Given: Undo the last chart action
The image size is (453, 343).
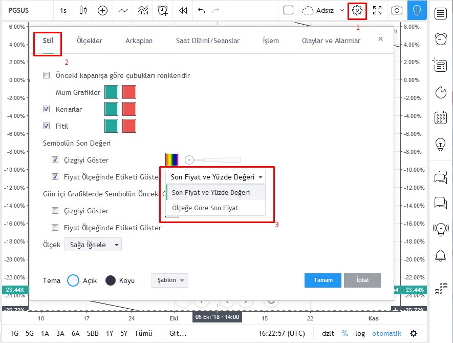Looking at the screenshot, I should point(201,10).
